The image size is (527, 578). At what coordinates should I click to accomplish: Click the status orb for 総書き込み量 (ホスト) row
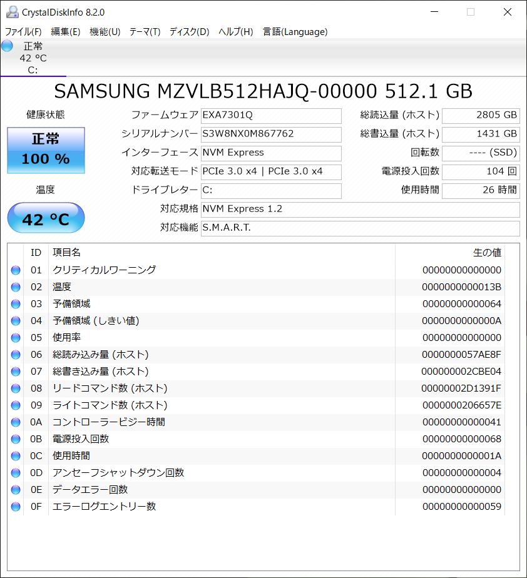tap(16, 372)
